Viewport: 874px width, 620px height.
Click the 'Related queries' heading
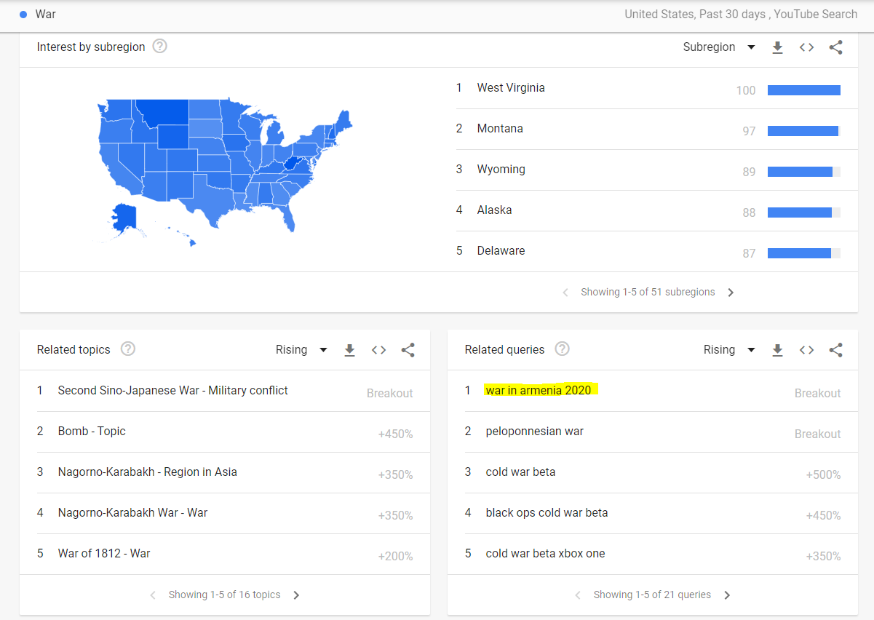pyautogui.click(x=504, y=350)
